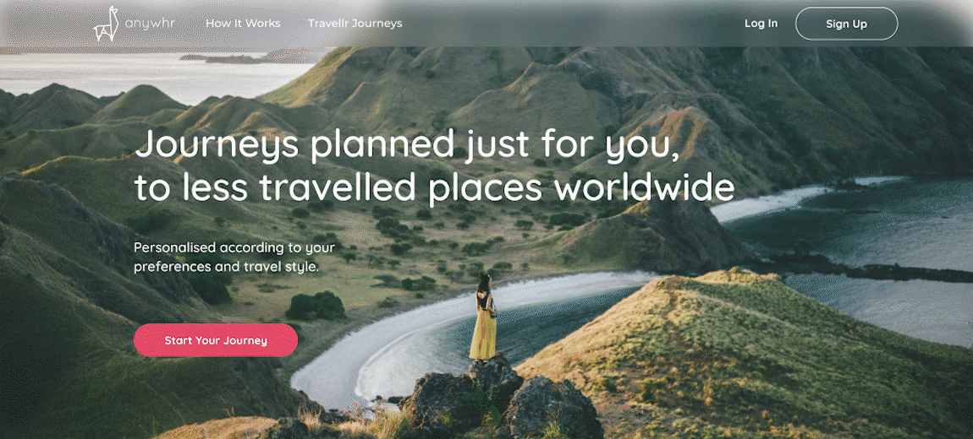Click the large dark bush near the beach
Viewport: 973px width, 439px height.
(316, 306)
